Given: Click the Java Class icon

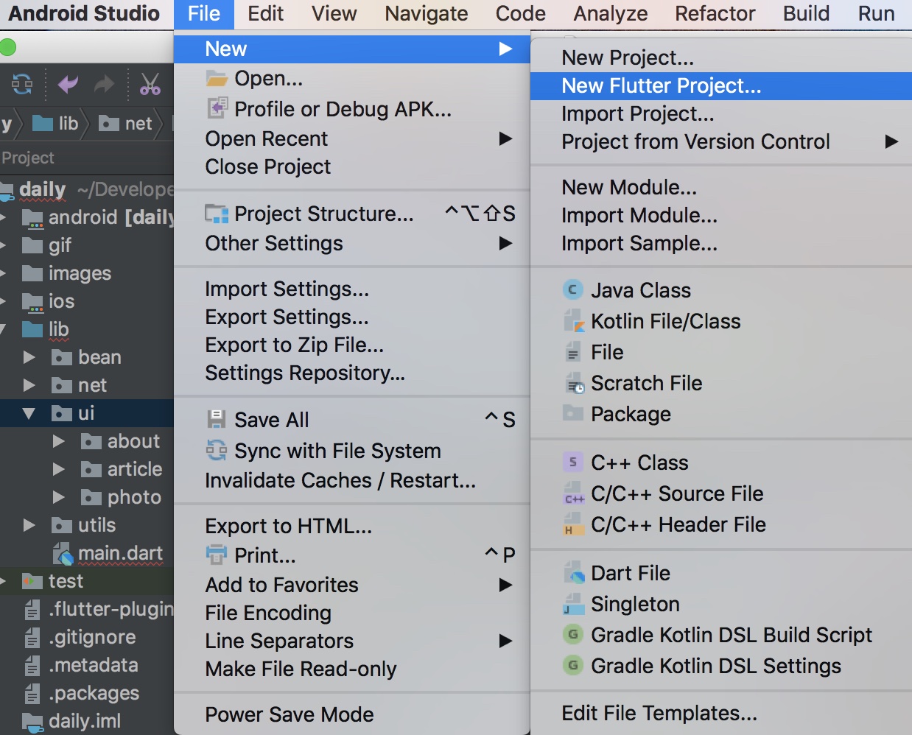Looking at the screenshot, I should [572, 289].
